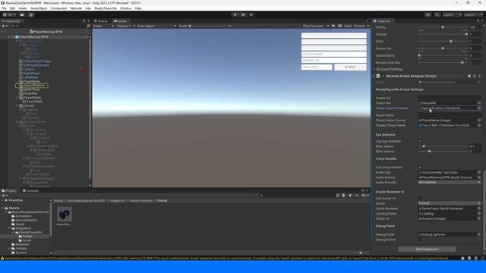This screenshot has height=273, width=486.
Task: Open Network Avatar Assigner help icon
Action: pyautogui.click(x=469, y=76)
